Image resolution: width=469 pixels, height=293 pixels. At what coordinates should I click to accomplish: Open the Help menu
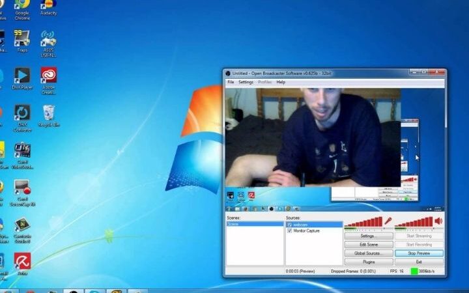click(281, 82)
